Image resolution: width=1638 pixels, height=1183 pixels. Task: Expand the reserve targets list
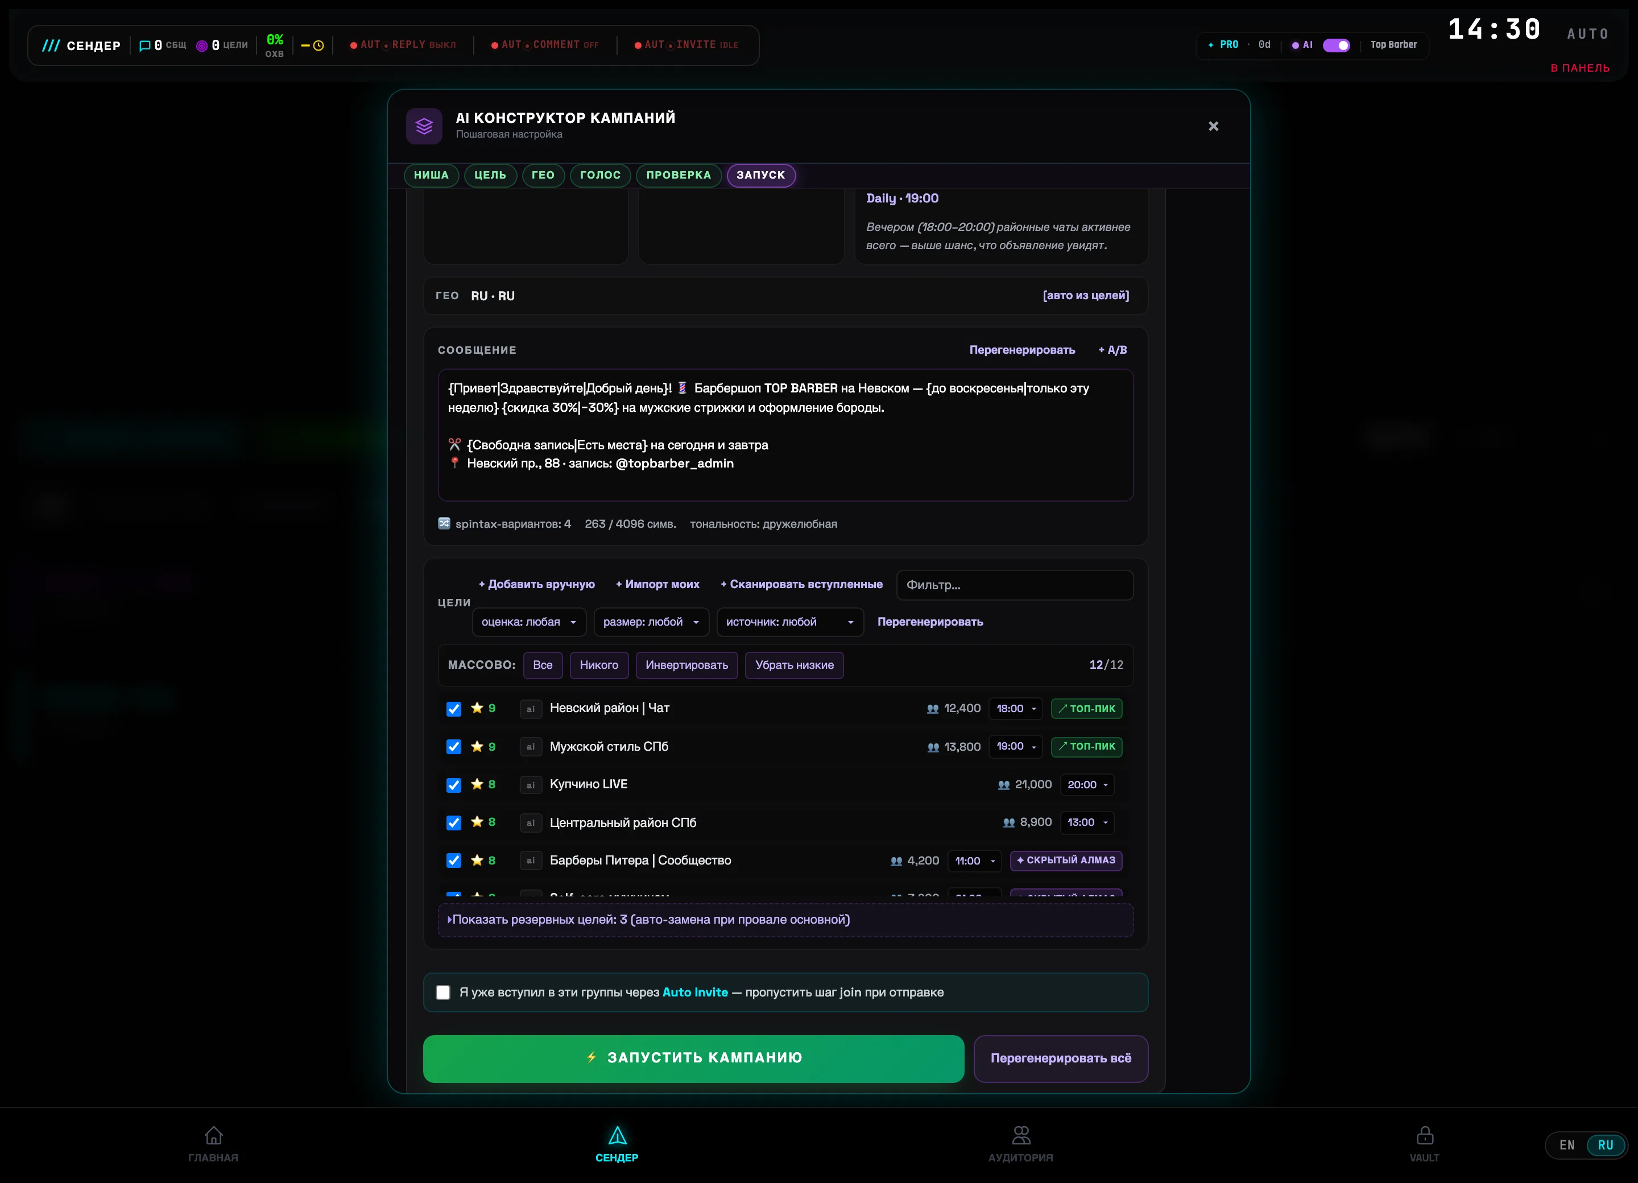click(x=785, y=920)
